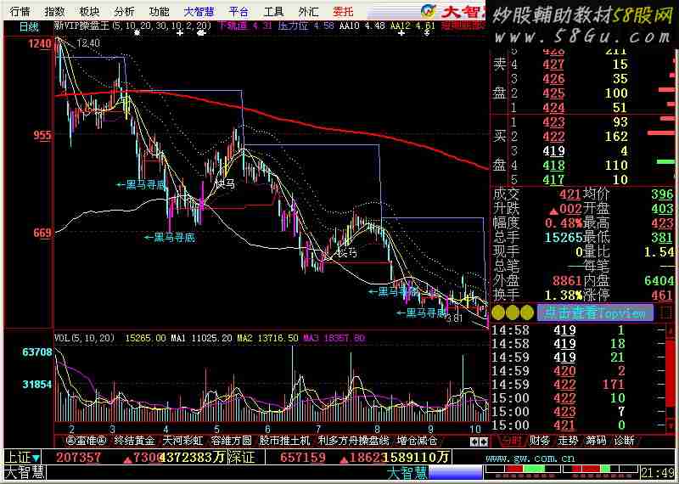Screen dimensions: 679x484
Task: Click the 黑马寻底 marker near 669 level
Action: pos(171,237)
